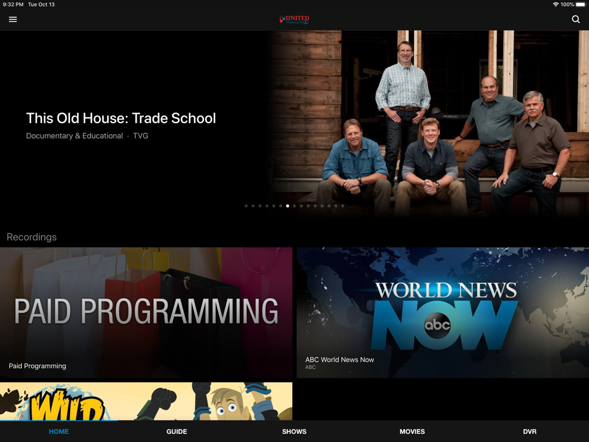This screenshot has height=442, width=589.
Task: Go to the DVR tab
Action: tap(530, 431)
